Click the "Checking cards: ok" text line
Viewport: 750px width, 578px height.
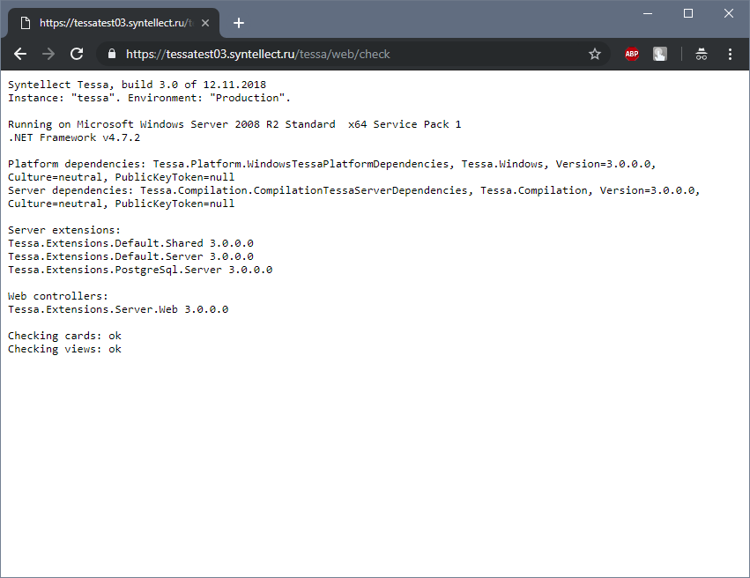[64, 336]
